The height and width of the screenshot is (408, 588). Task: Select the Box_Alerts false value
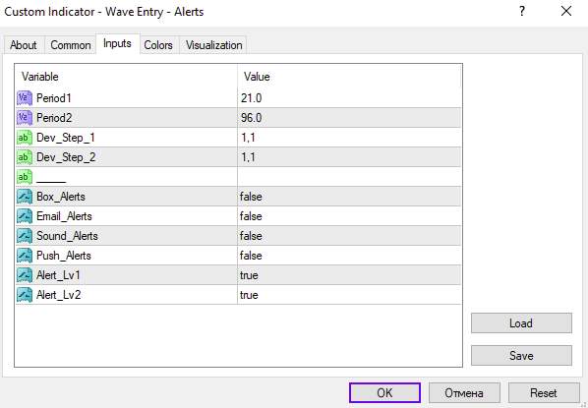tap(349, 197)
